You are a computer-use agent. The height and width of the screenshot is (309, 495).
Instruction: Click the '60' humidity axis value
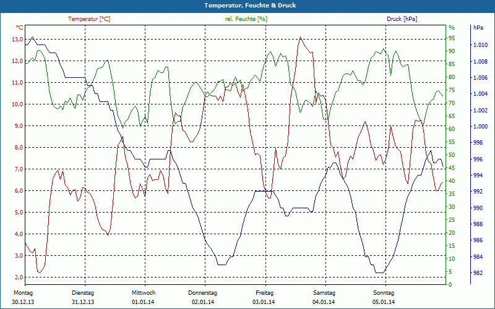pyautogui.click(x=452, y=129)
